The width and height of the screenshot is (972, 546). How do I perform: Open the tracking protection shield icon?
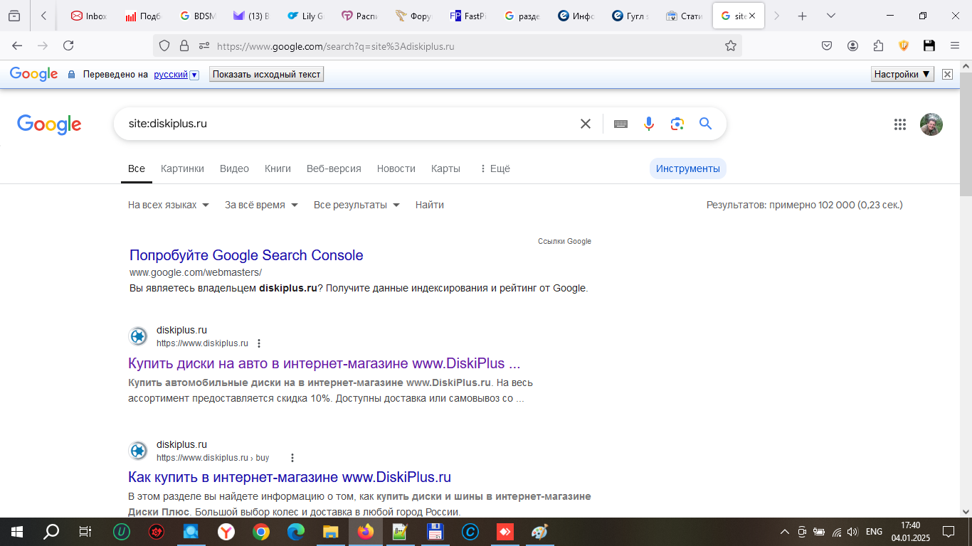(x=164, y=45)
